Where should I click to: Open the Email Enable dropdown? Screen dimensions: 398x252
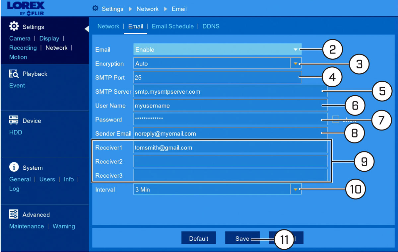[x=218, y=49]
